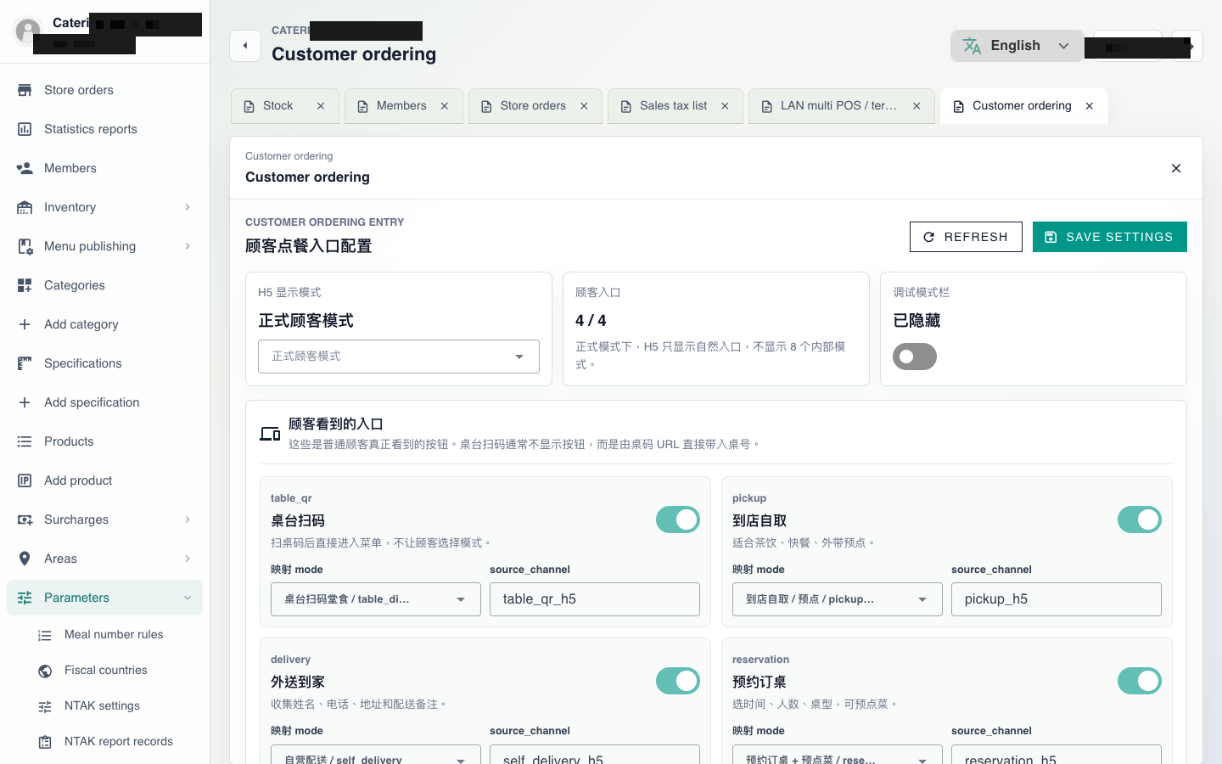Open the Statistics reports sidebar icon

point(25,129)
